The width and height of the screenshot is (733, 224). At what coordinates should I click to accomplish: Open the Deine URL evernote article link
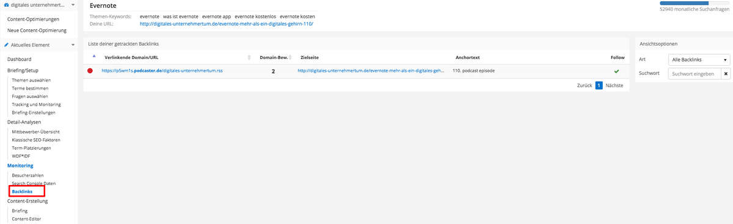point(226,24)
